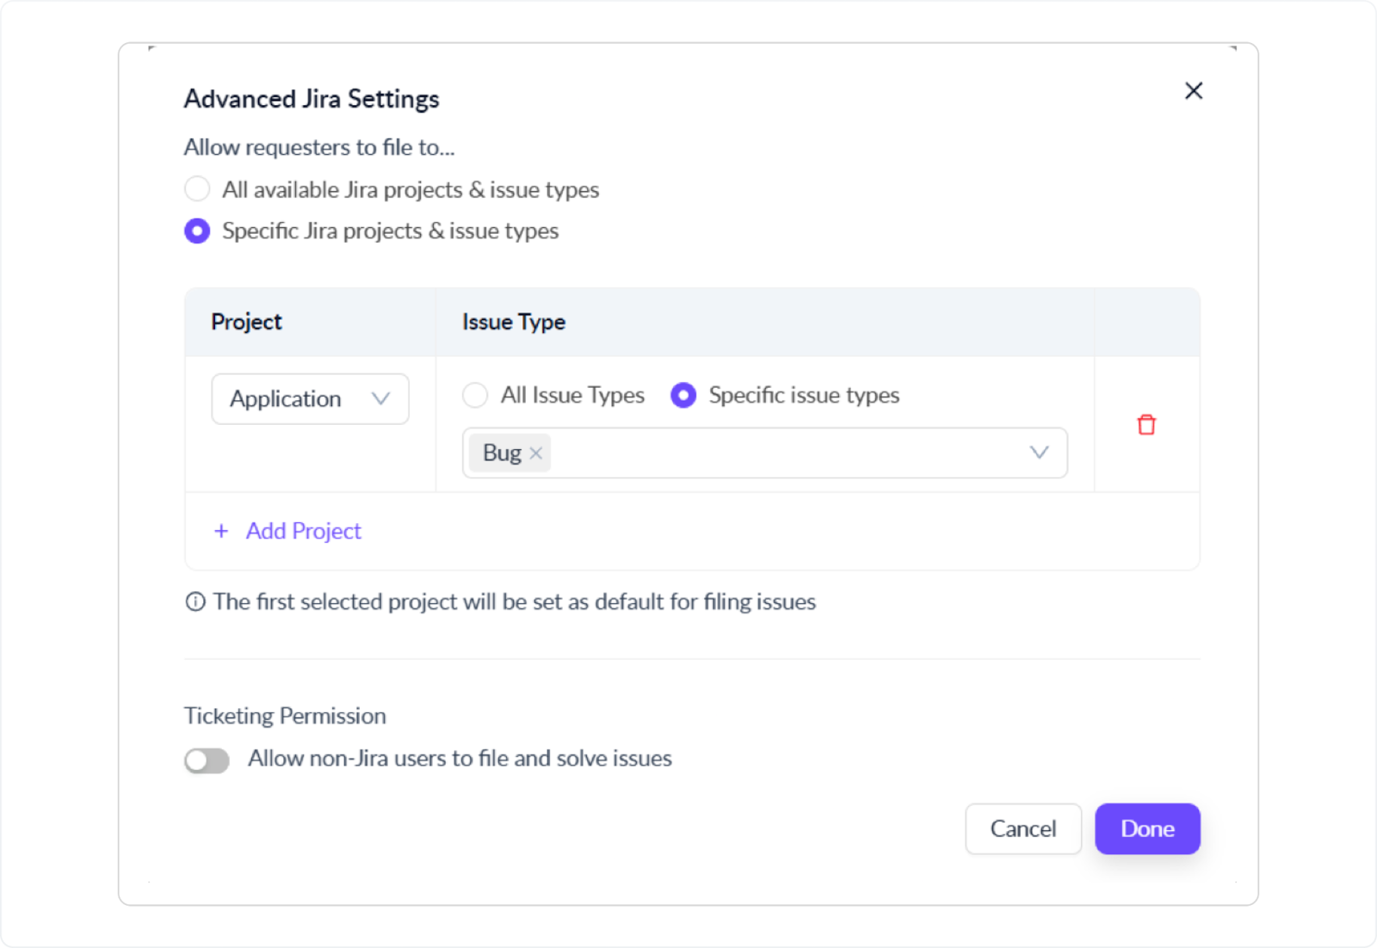The image size is (1377, 948).
Task: Remove the Bug issue type tag
Action: coord(535,453)
